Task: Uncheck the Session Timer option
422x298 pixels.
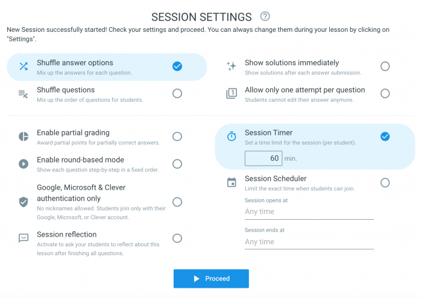Action: click(385, 137)
